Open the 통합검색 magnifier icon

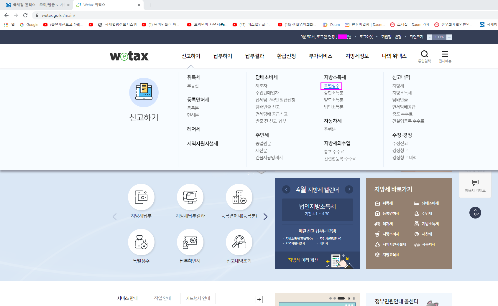point(424,54)
